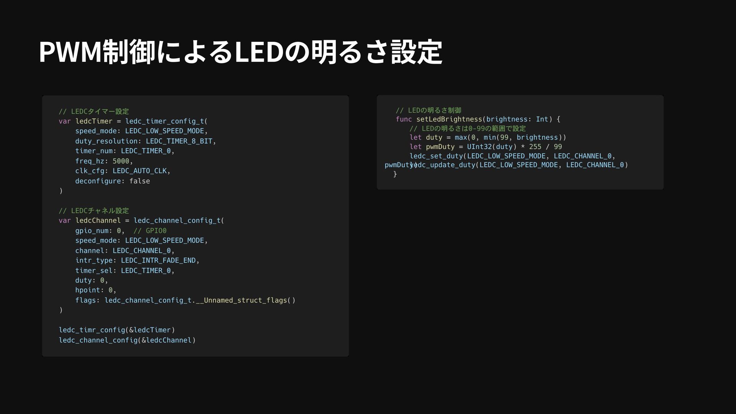Viewport: 736px width, 414px height.
Task: Click the hpoint 0 line
Action: point(95,290)
